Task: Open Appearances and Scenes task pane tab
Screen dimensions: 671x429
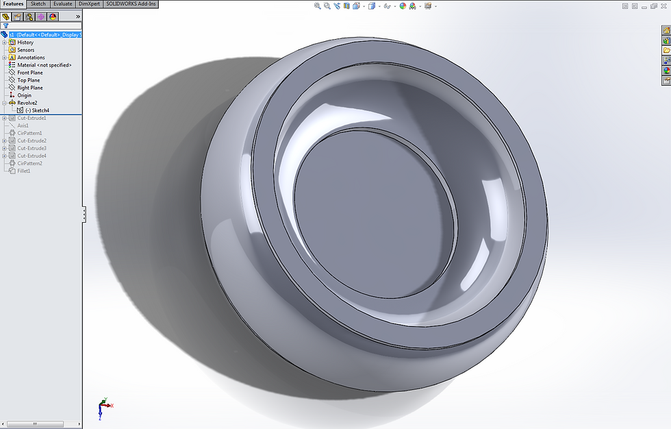Action: [666, 71]
